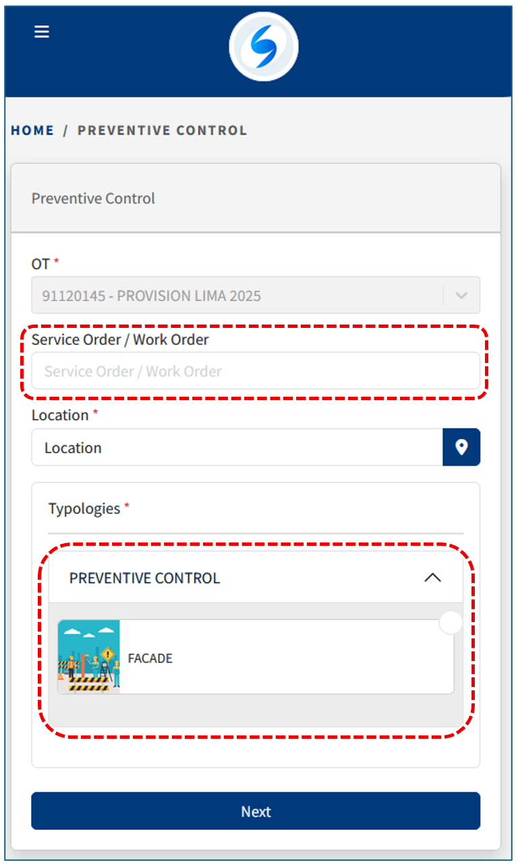The width and height of the screenshot is (518, 867).
Task: Open the 91120145 - PROVISION LIMA 2025 combo box
Action: coord(236,296)
